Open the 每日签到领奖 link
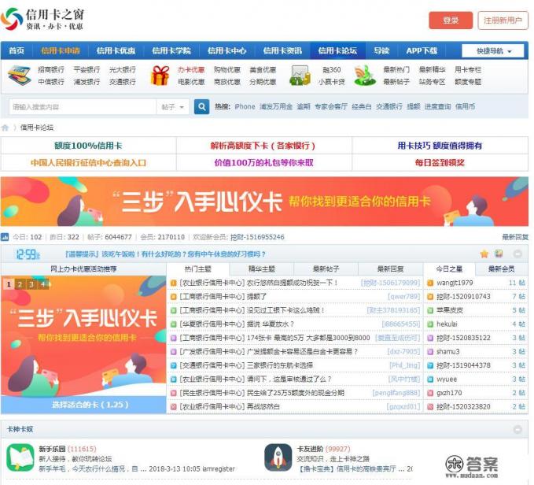The width and height of the screenshot is (534, 485). [x=440, y=163]
